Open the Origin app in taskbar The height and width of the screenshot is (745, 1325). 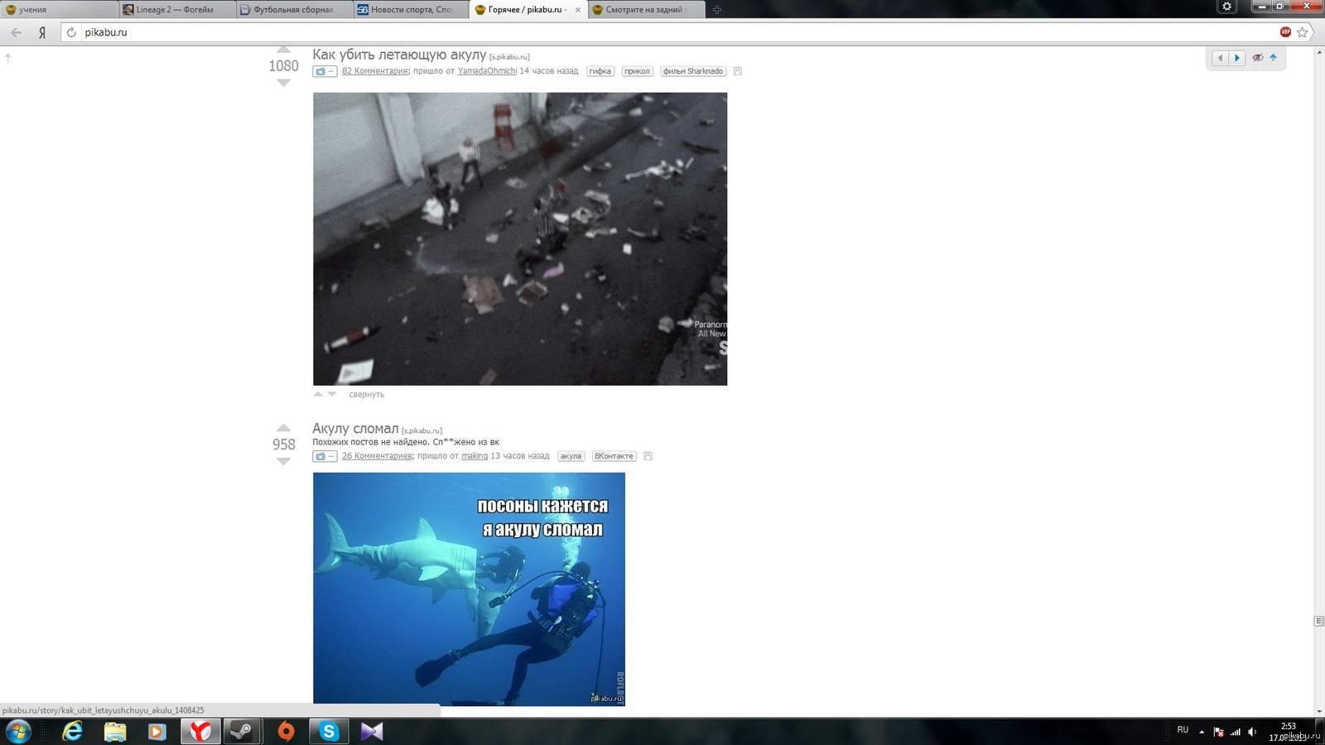pyautogui.click(x=286, y=731)
